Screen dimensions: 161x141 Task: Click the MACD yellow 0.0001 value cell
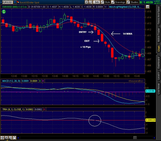[x=34, y=81]
